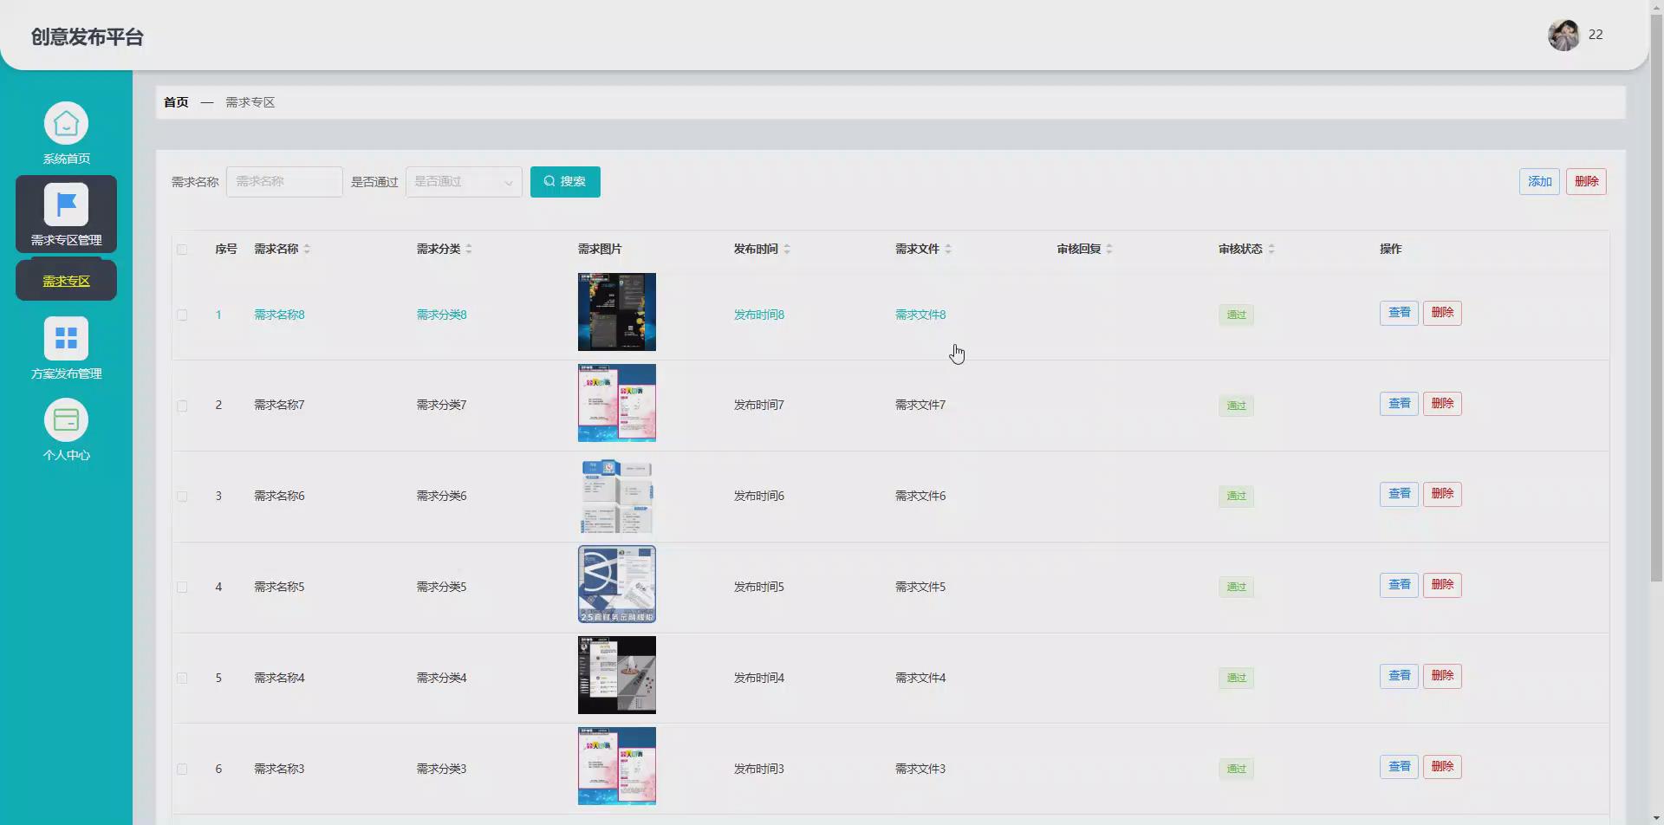
Task: Open the 是否通过 dropdown
Action: 464,182
